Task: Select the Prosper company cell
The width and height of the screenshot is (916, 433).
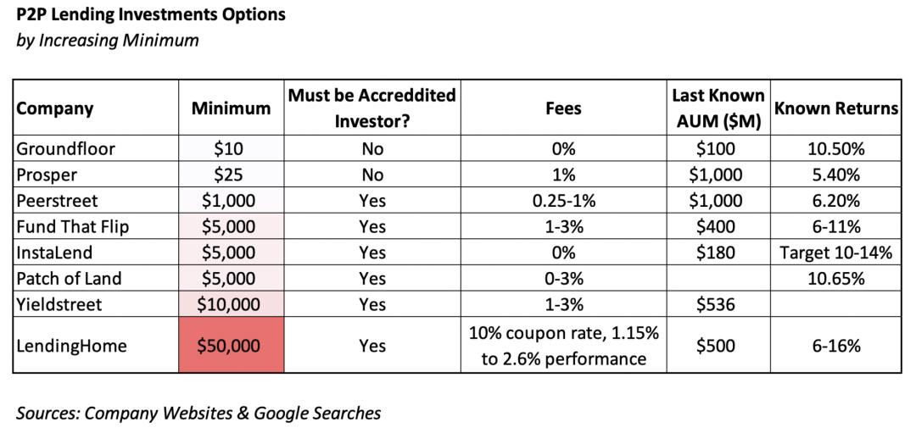Action: [x=46, y=175]
